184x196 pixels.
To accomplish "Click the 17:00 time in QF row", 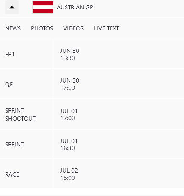I will coord(68,88).
